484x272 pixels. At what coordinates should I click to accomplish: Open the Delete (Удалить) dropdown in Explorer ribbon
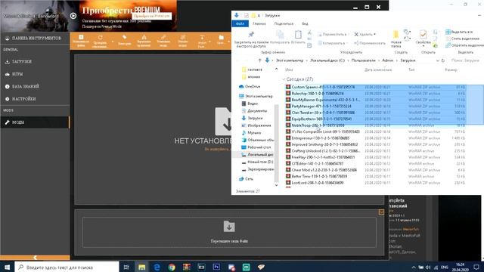365,34
